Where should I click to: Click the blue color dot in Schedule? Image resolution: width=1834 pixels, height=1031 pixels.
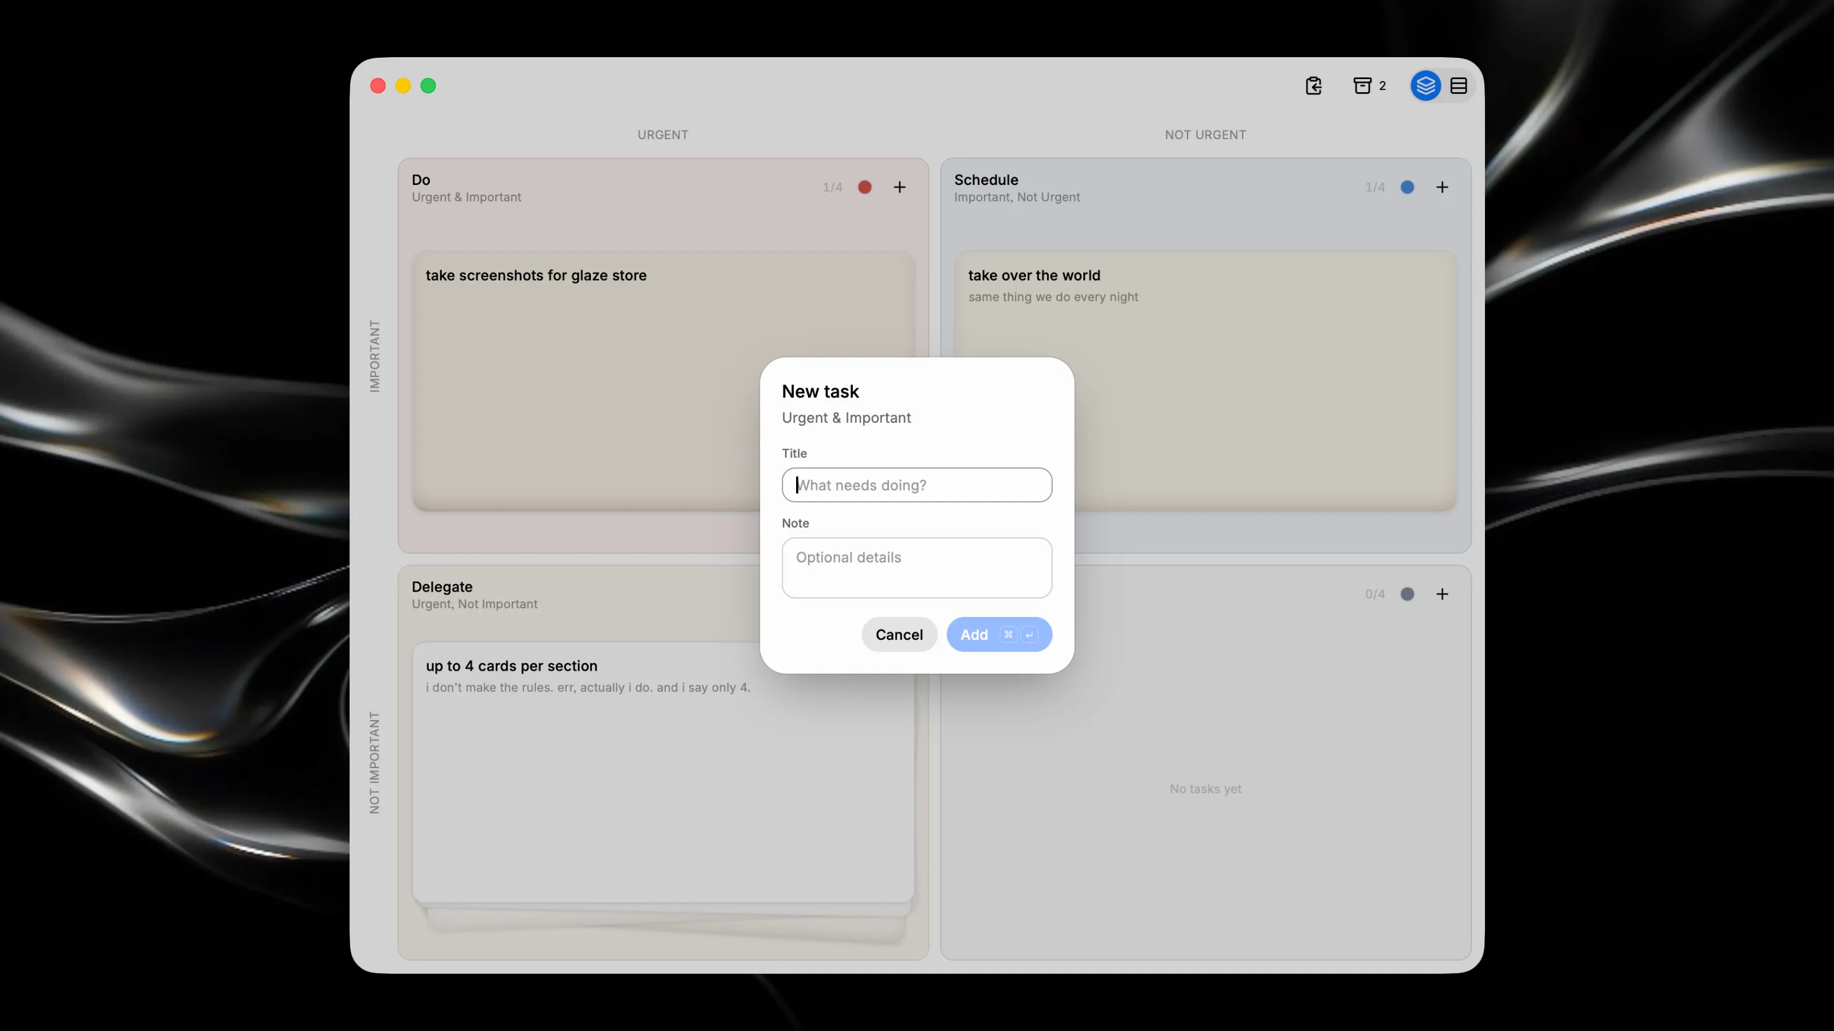pos(1407,187)
